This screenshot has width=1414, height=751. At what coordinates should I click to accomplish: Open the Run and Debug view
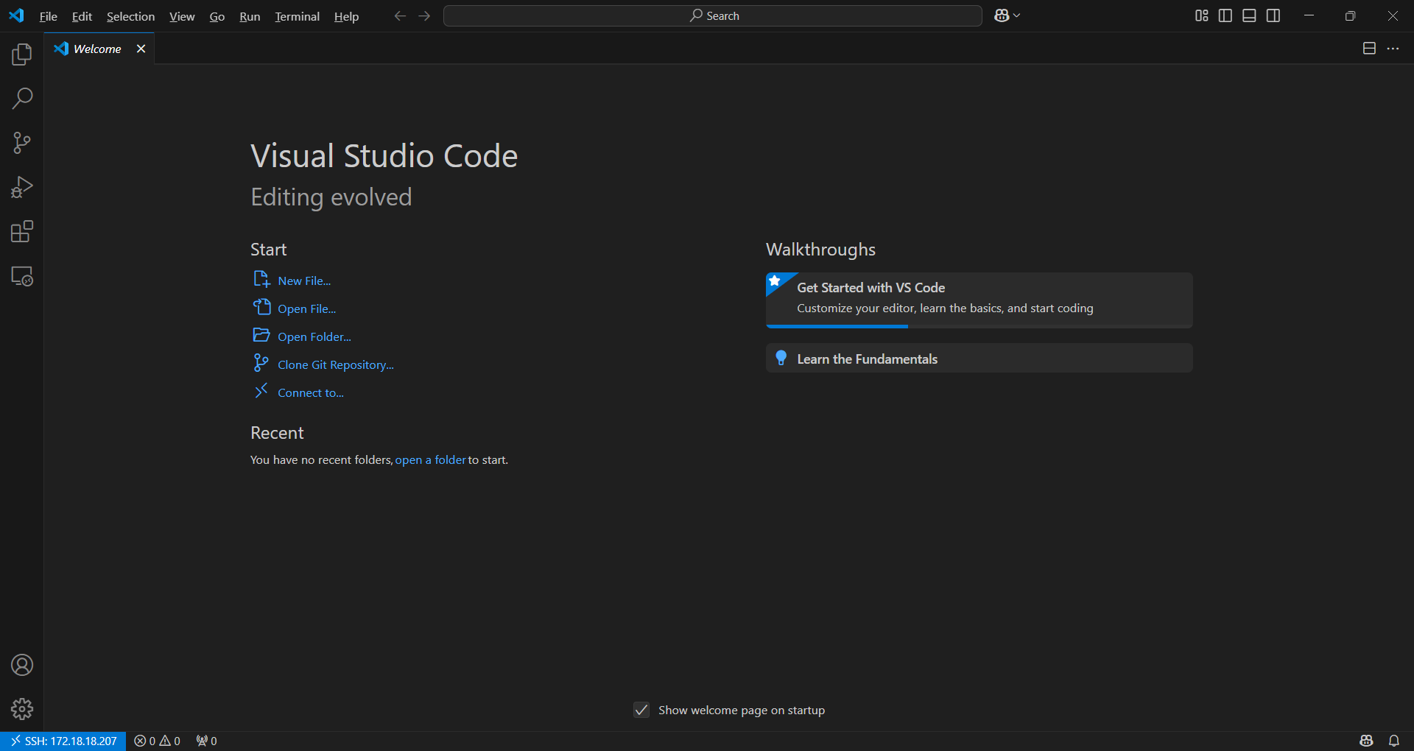[x=22, y=187]
